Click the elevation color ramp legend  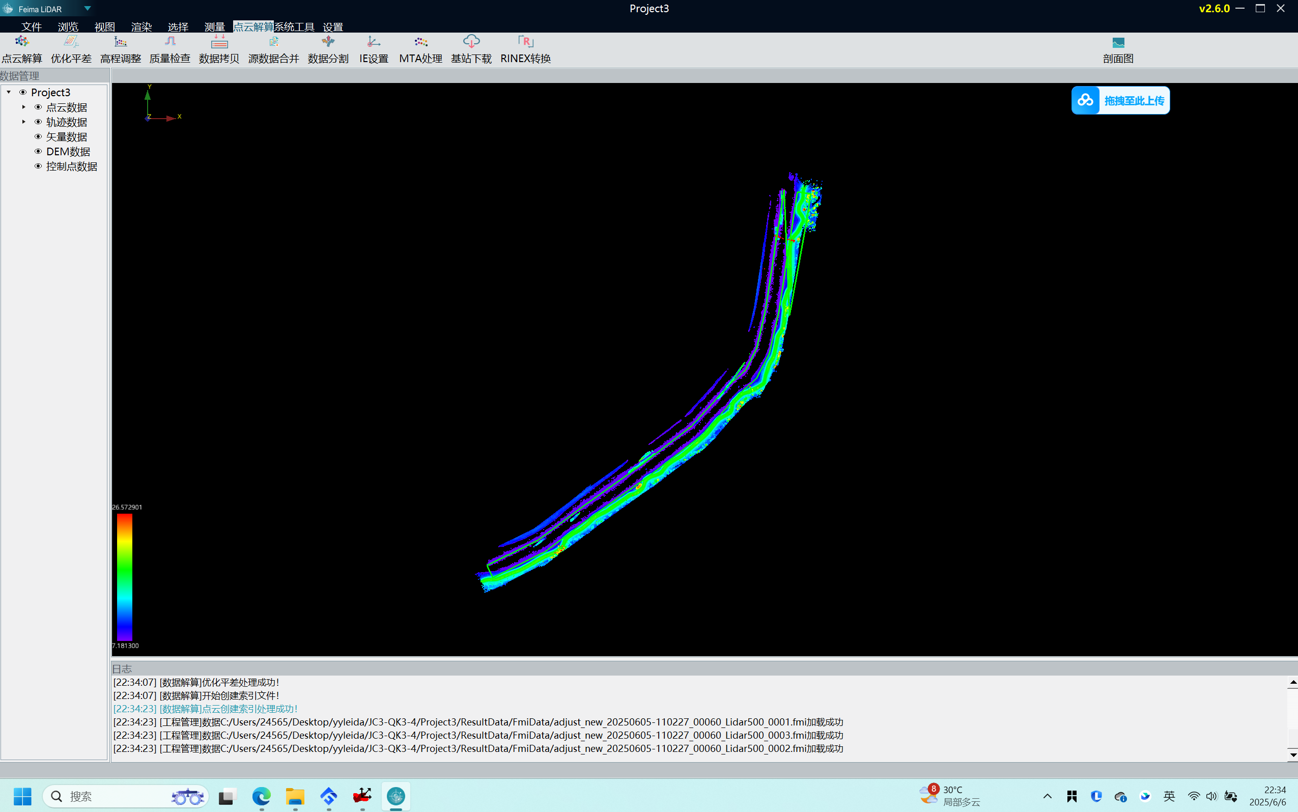point(125,576)
